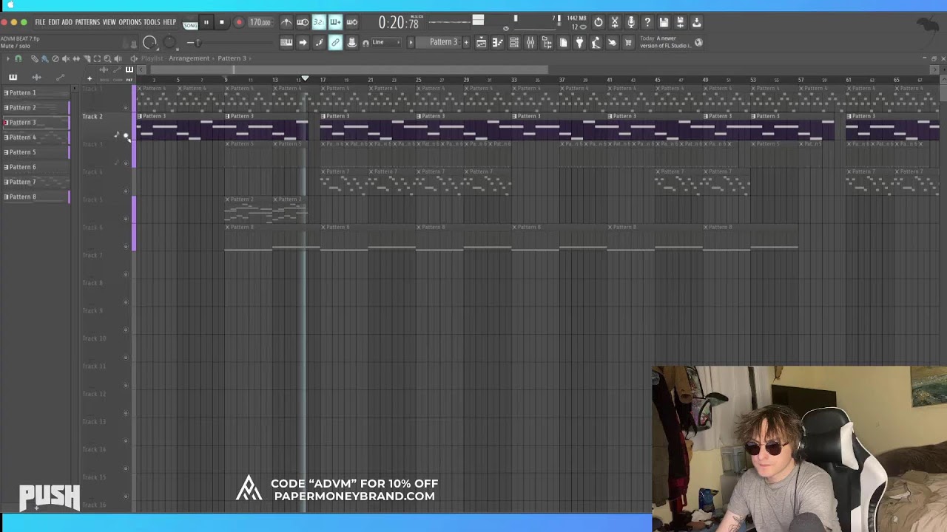Click arrow left of Pattern 3 selector
This screenshot has height=532, width=947.
(x=411, y=42)
